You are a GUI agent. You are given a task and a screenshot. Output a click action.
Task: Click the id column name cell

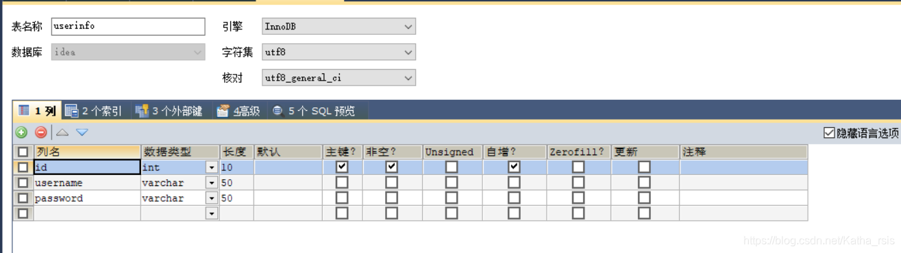(86, 167)
